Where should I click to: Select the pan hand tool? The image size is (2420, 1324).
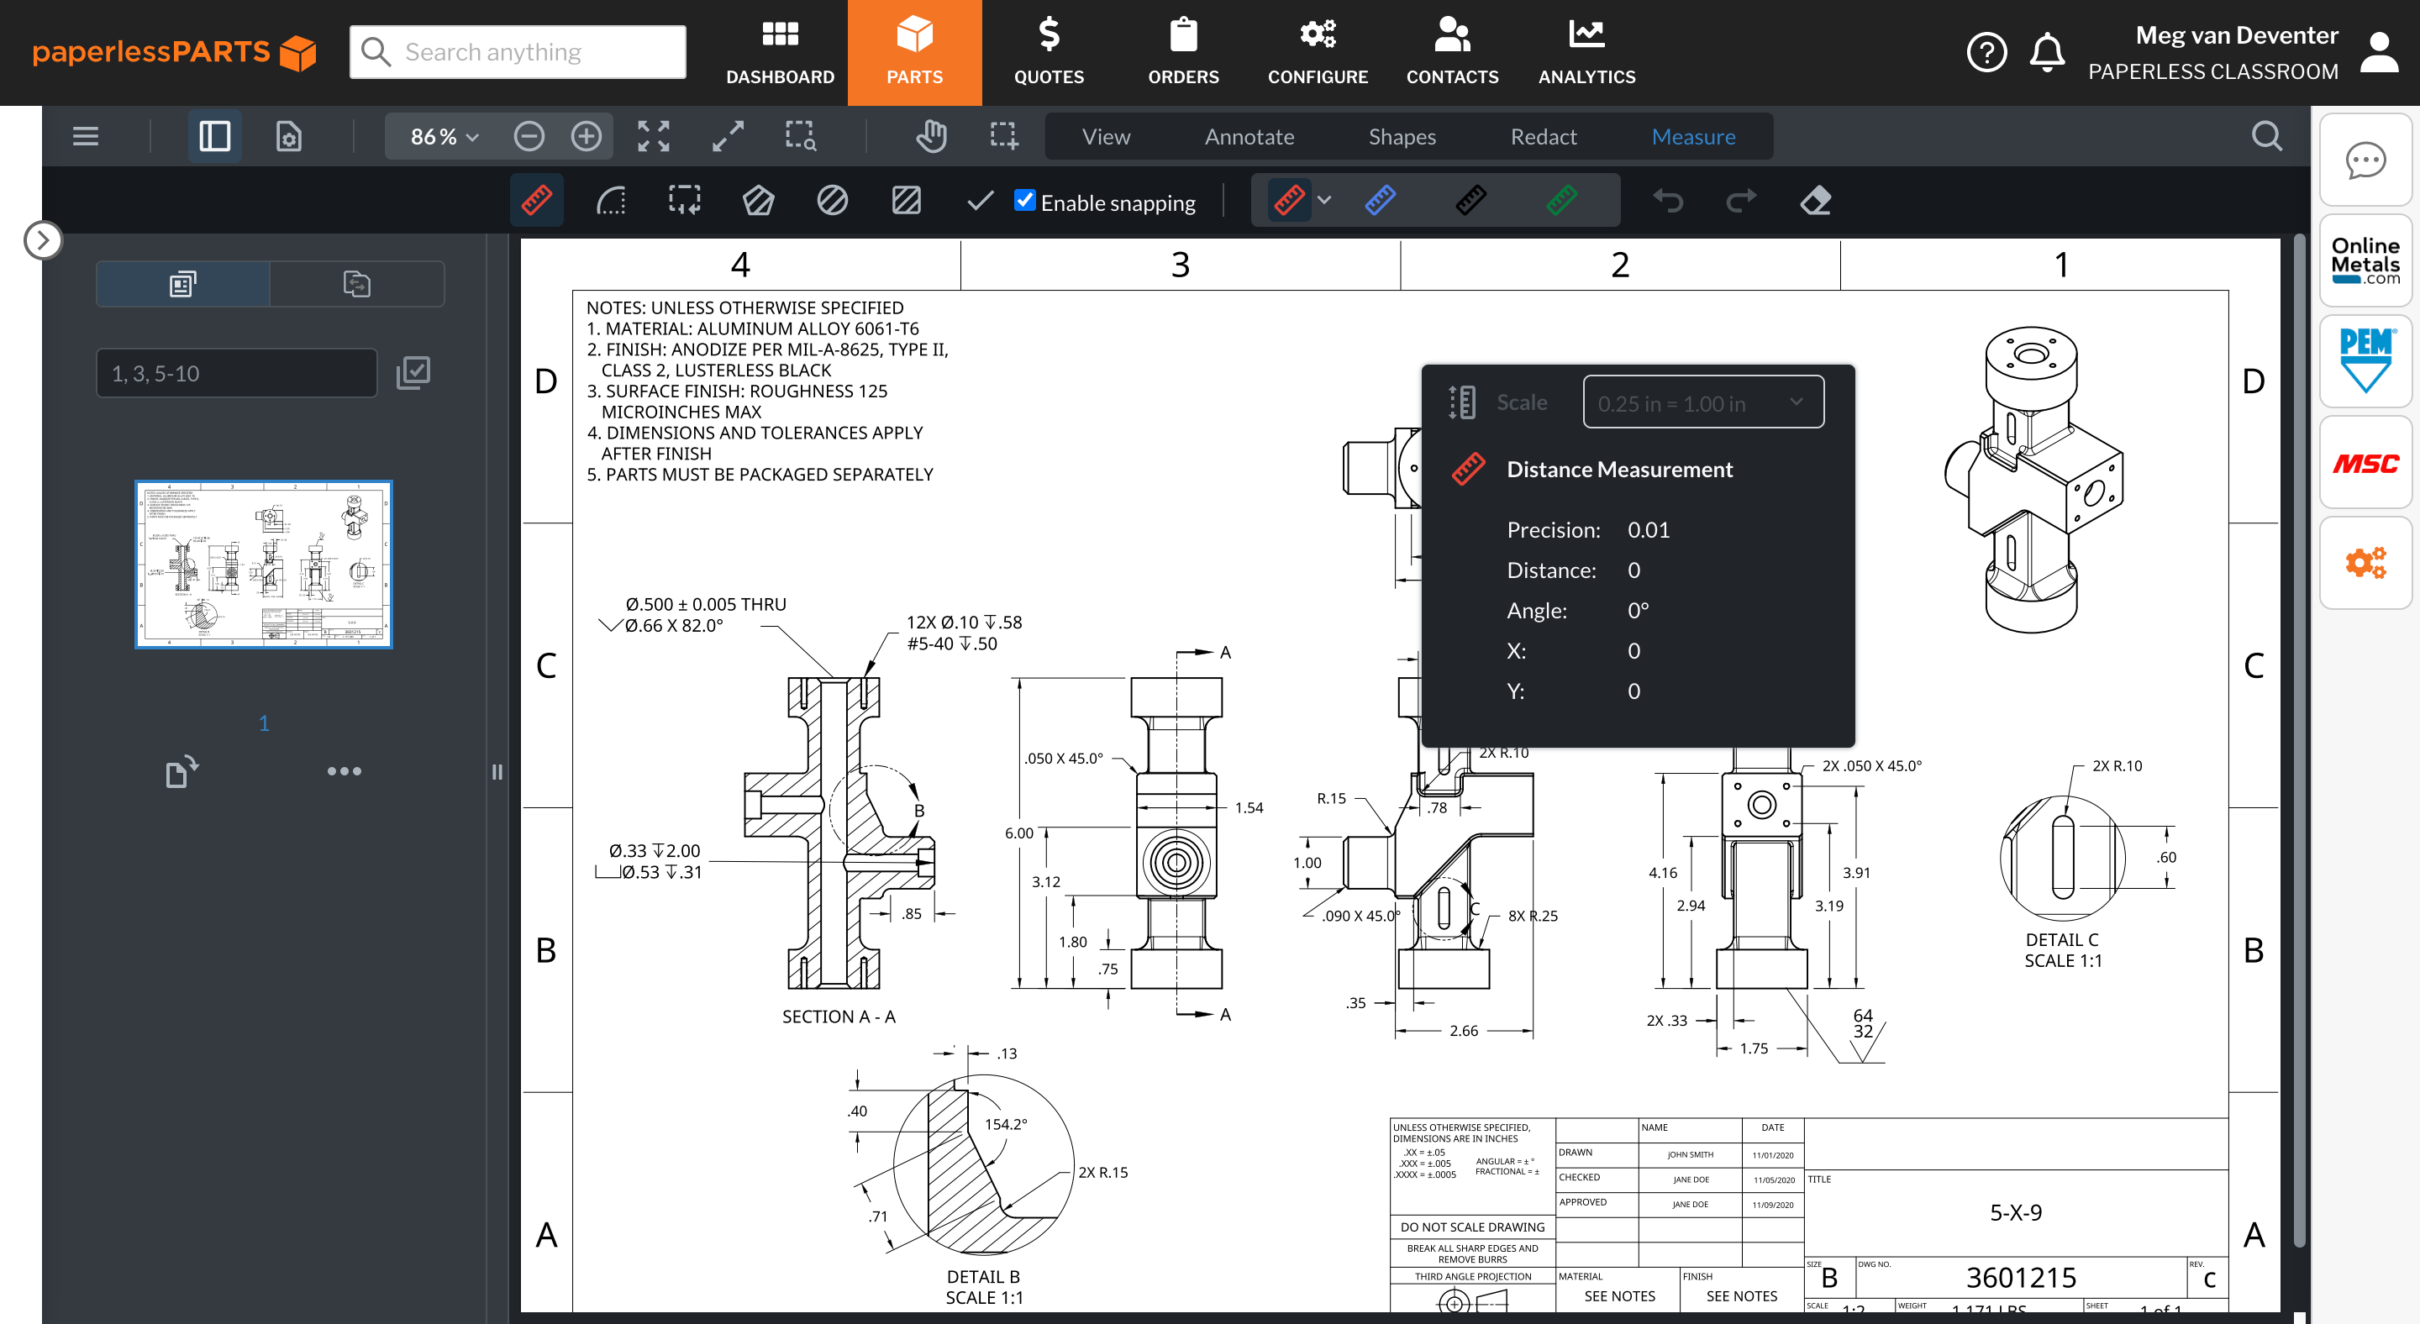pos(930,136)
